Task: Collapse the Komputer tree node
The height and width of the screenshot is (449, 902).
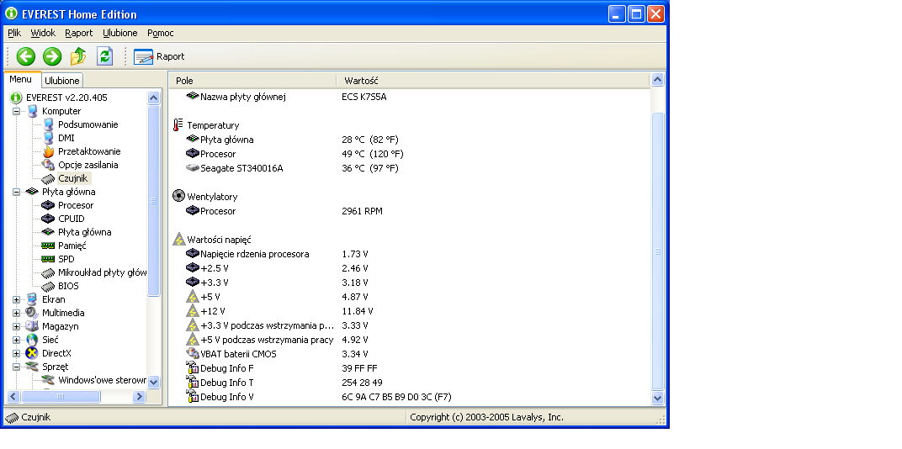Action: 16,111
